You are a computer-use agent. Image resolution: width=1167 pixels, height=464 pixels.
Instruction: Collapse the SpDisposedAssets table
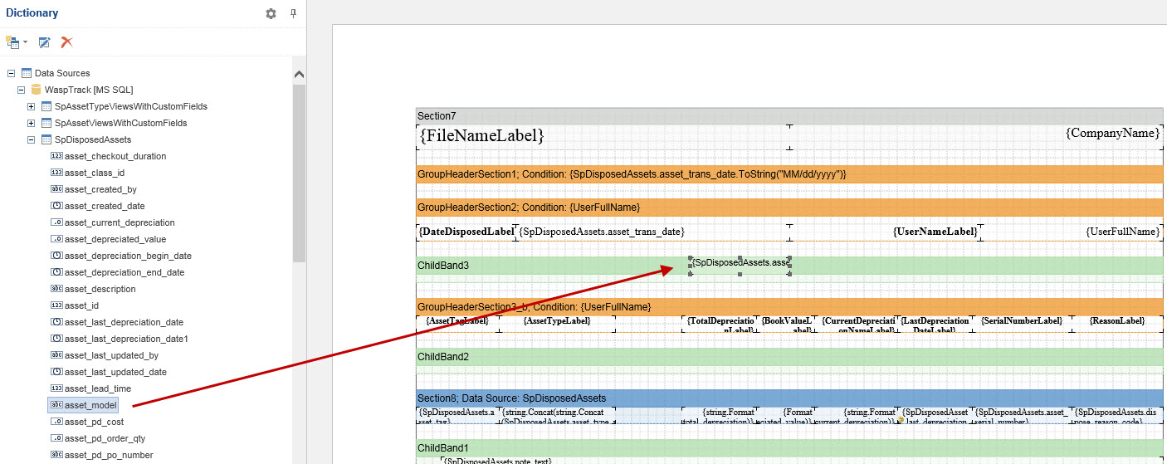(x=32, y=139)
